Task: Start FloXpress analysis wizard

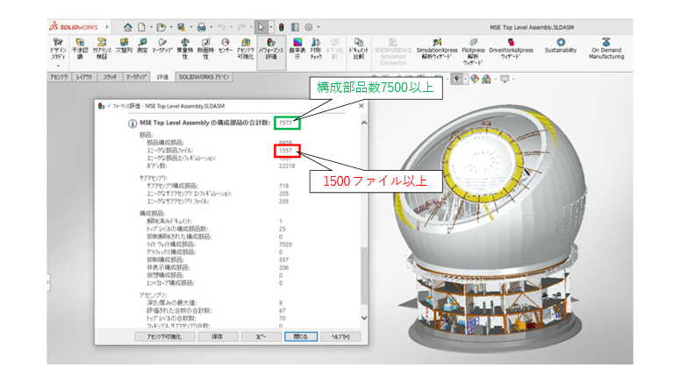Action: tap(473, 52)
